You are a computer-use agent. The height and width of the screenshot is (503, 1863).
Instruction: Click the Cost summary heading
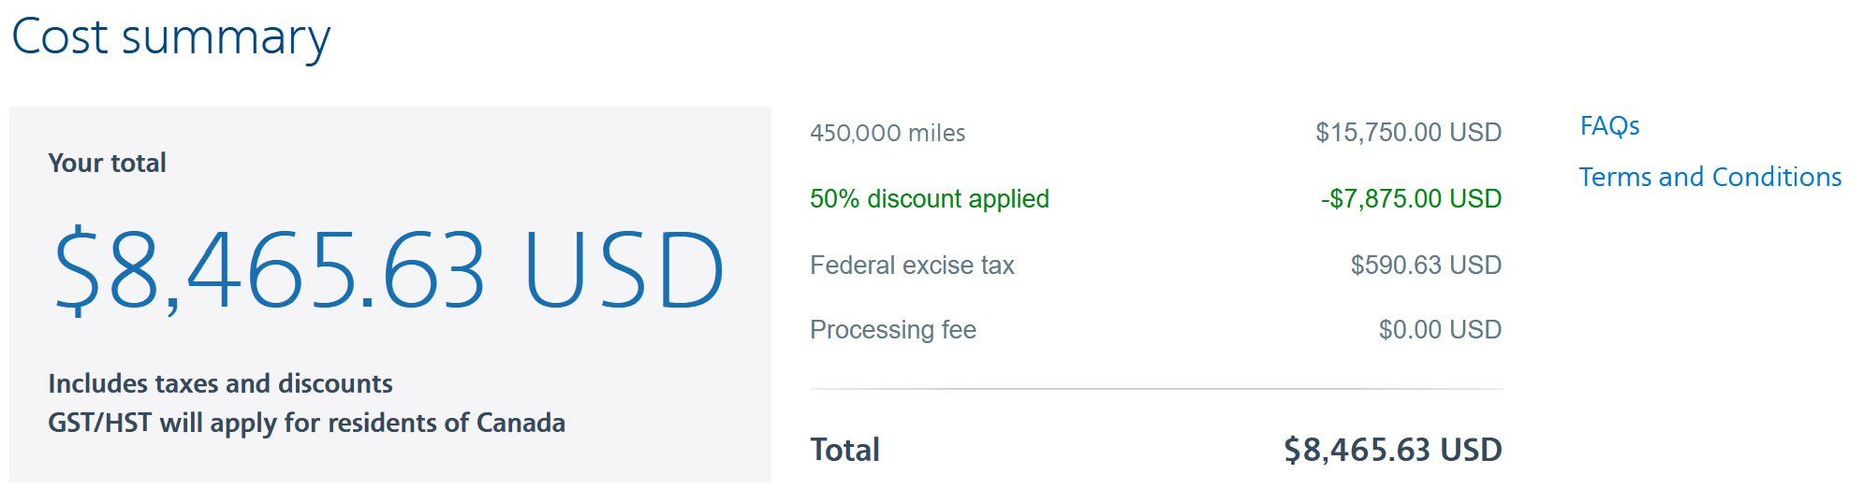click(x=170, y=38)
